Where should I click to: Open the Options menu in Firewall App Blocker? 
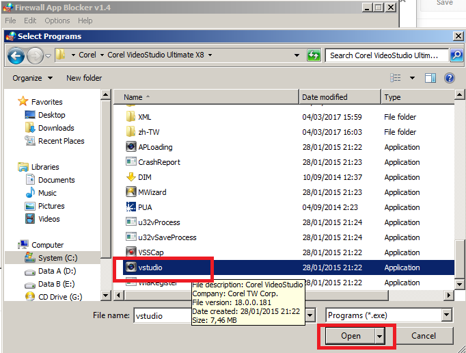pos(57,21)
